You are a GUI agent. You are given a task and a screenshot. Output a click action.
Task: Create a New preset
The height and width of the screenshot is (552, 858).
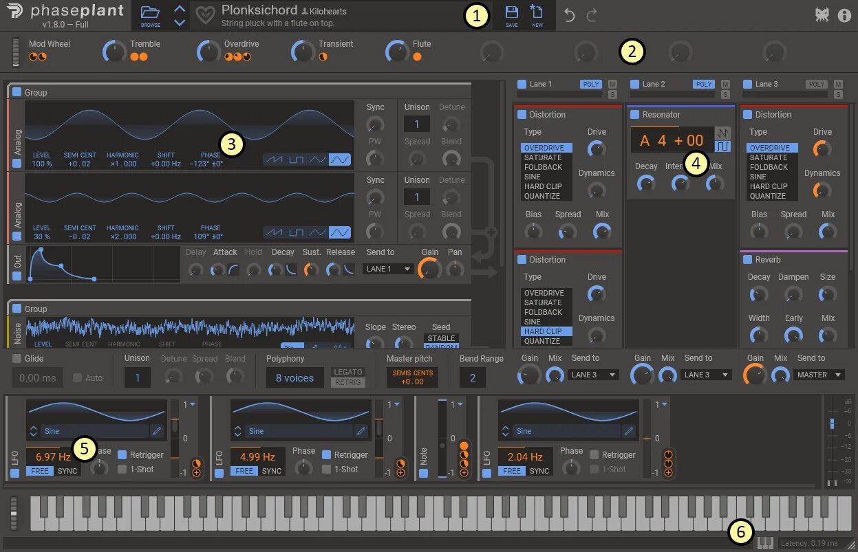point(537,15)
